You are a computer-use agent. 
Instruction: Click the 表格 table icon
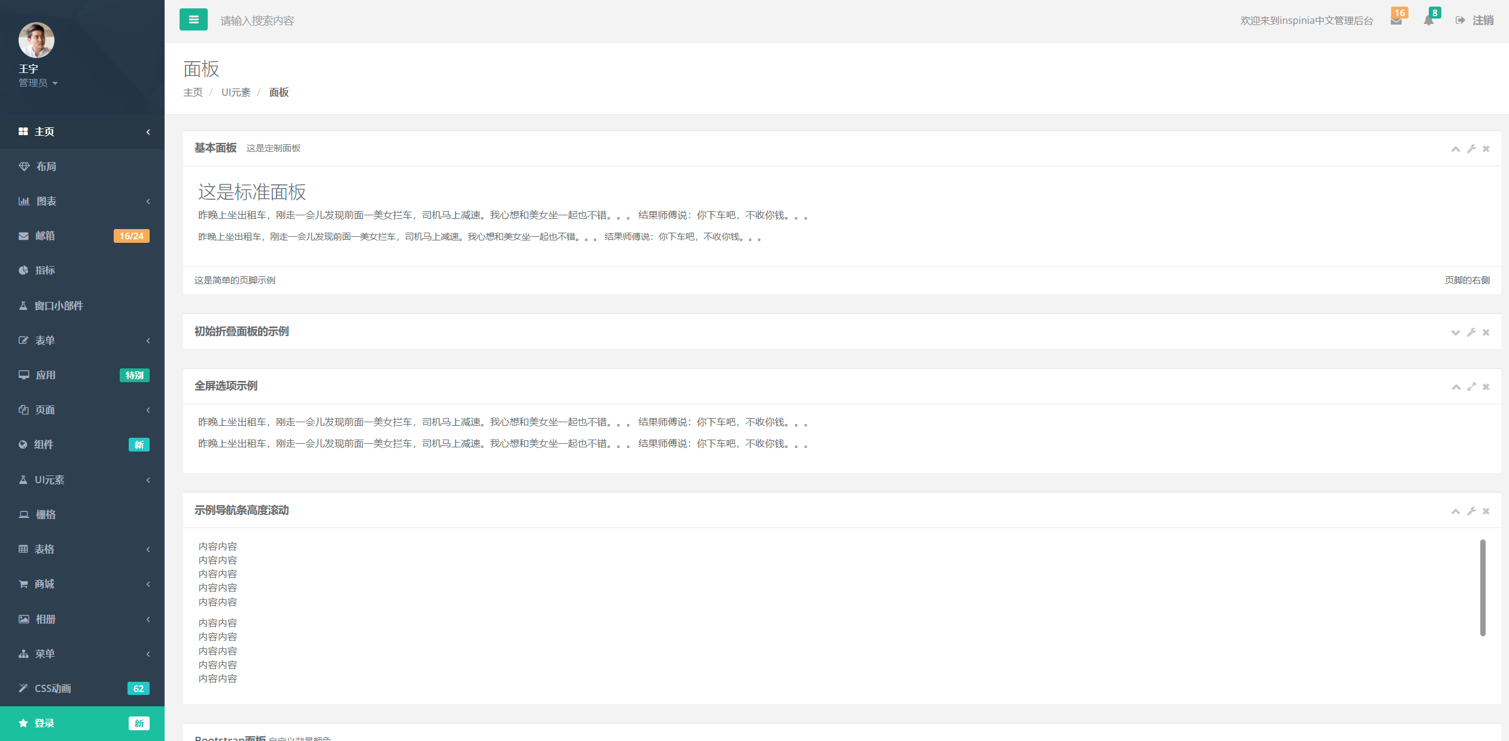coord(23,549)
